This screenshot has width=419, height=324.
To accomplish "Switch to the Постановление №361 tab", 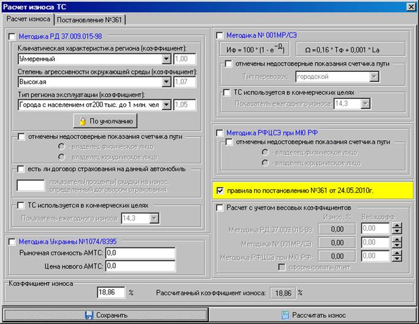I will [x=90, y=19].
